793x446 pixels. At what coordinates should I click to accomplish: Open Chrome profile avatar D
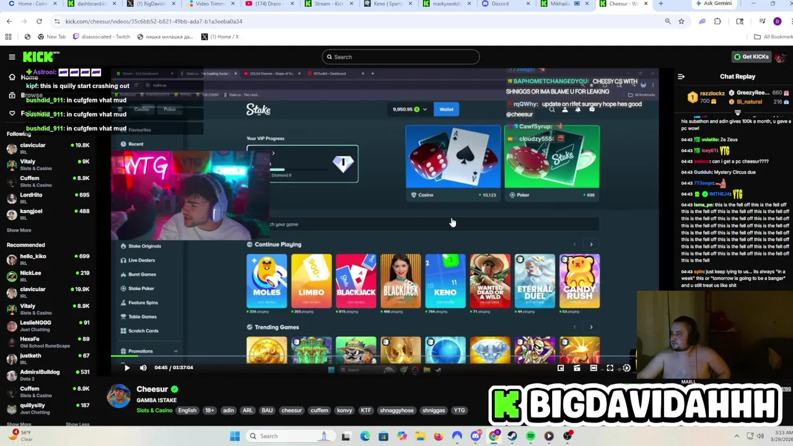click(x=778, y=21)
